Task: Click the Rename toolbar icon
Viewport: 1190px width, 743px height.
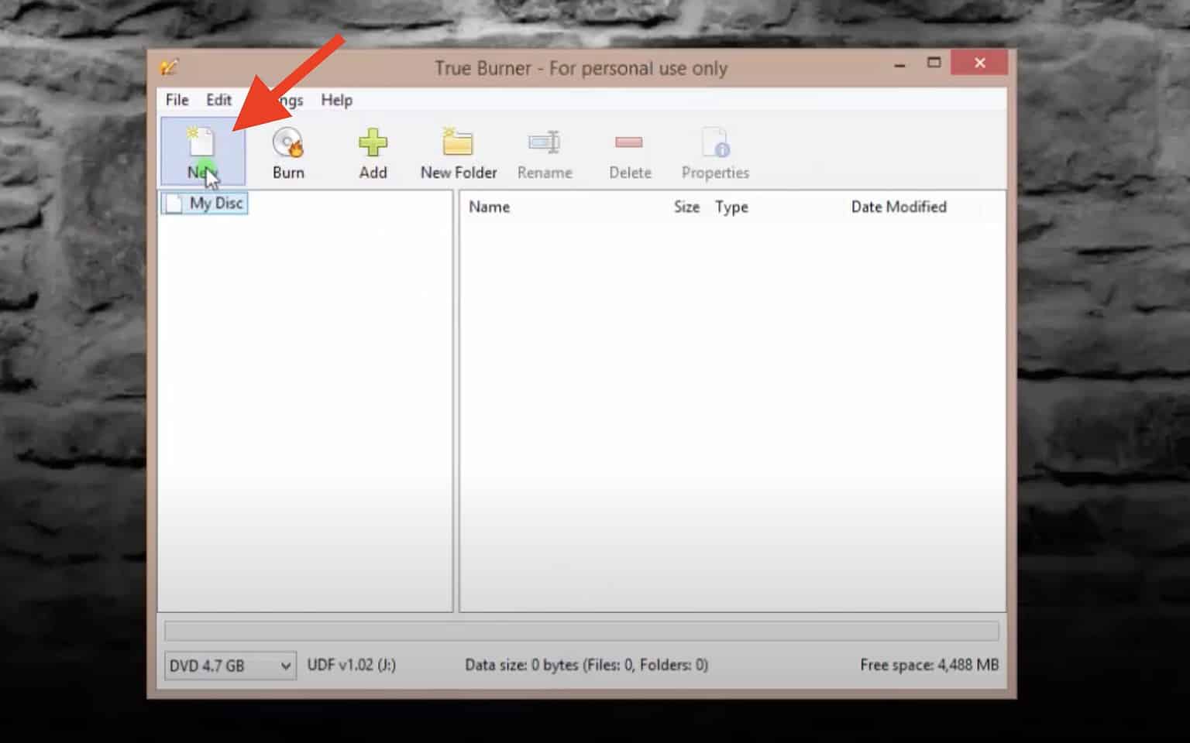Action: (x=545, y=151)
